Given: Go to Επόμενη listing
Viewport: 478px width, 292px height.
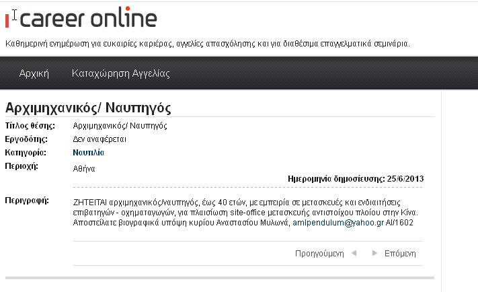Looking at the screenshot, I should pyautogui.click(x=400, y=254).
